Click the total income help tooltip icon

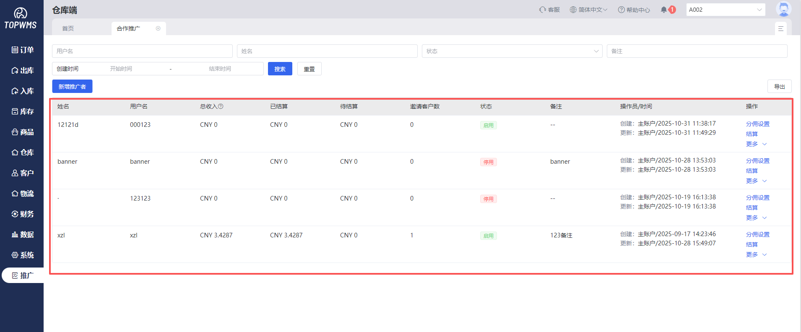tap(221, 106)
